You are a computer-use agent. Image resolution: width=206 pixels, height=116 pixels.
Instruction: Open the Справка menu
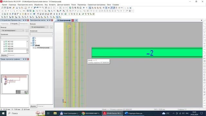coord(116,5)
